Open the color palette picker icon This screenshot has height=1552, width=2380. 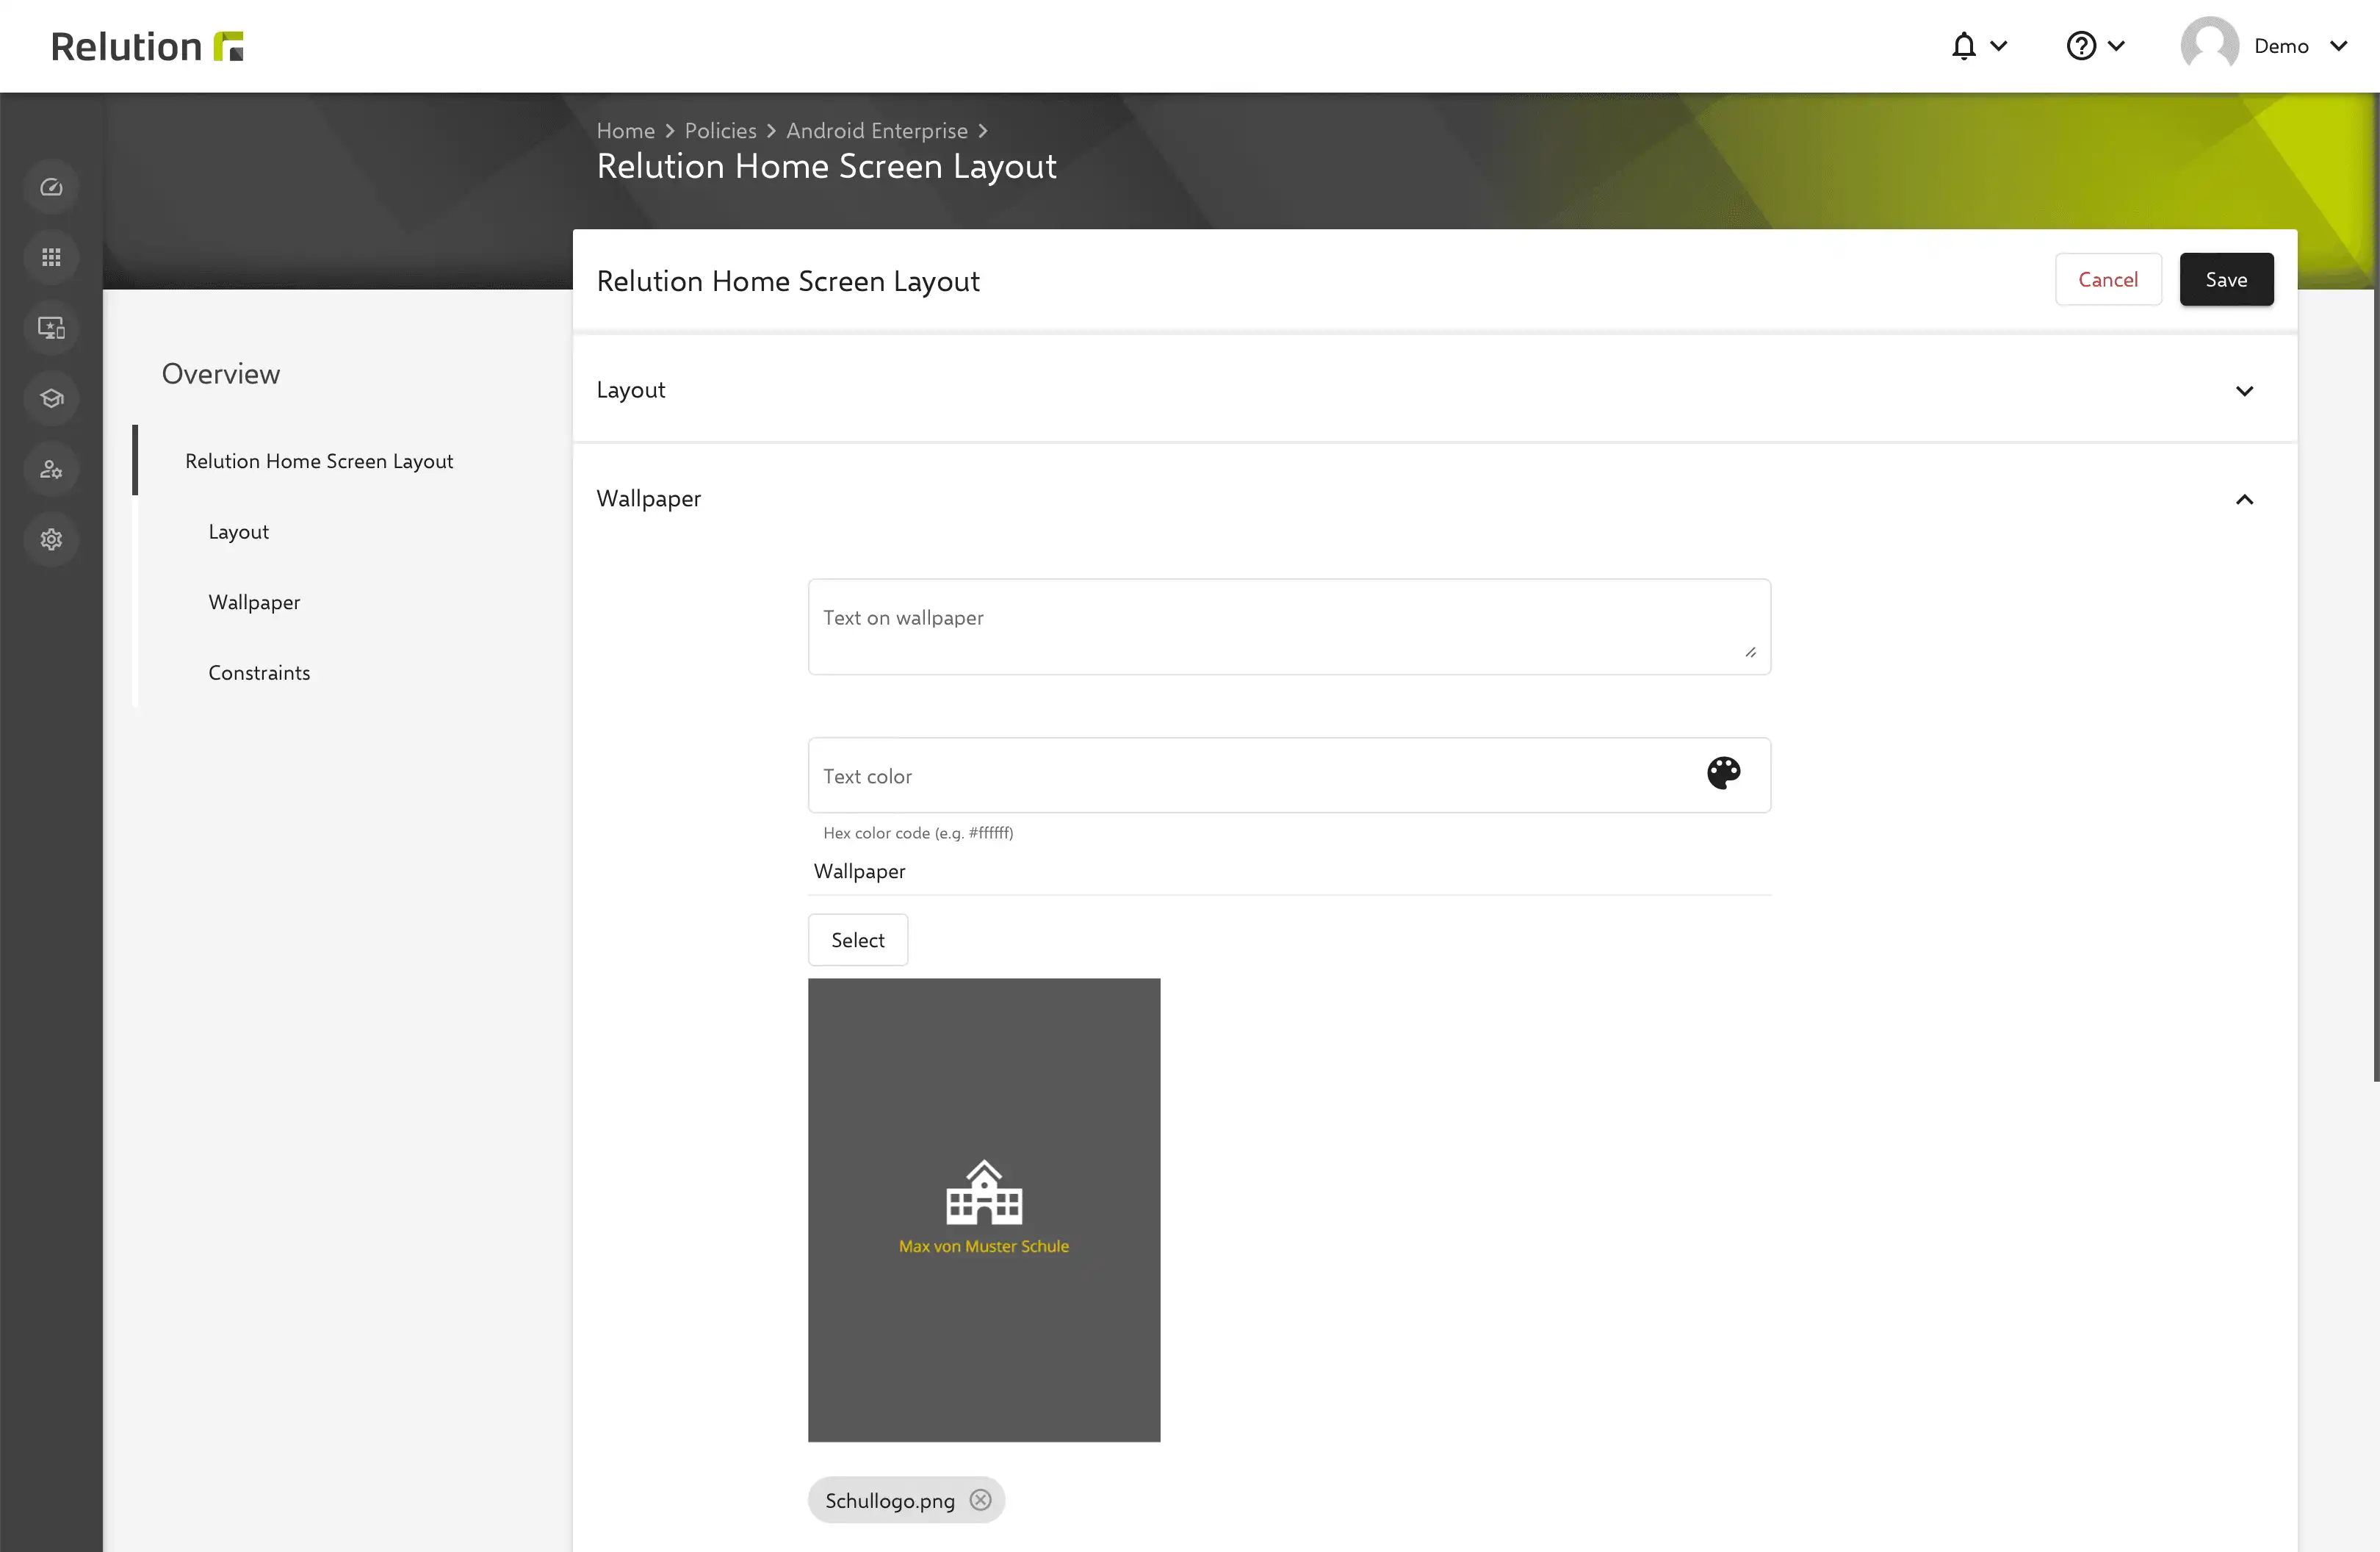point(1723,774)
